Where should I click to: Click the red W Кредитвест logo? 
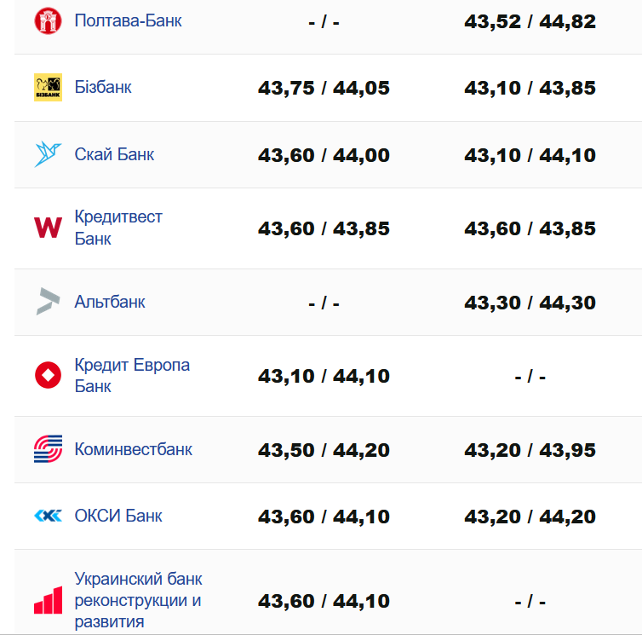[x=49, y=228]
